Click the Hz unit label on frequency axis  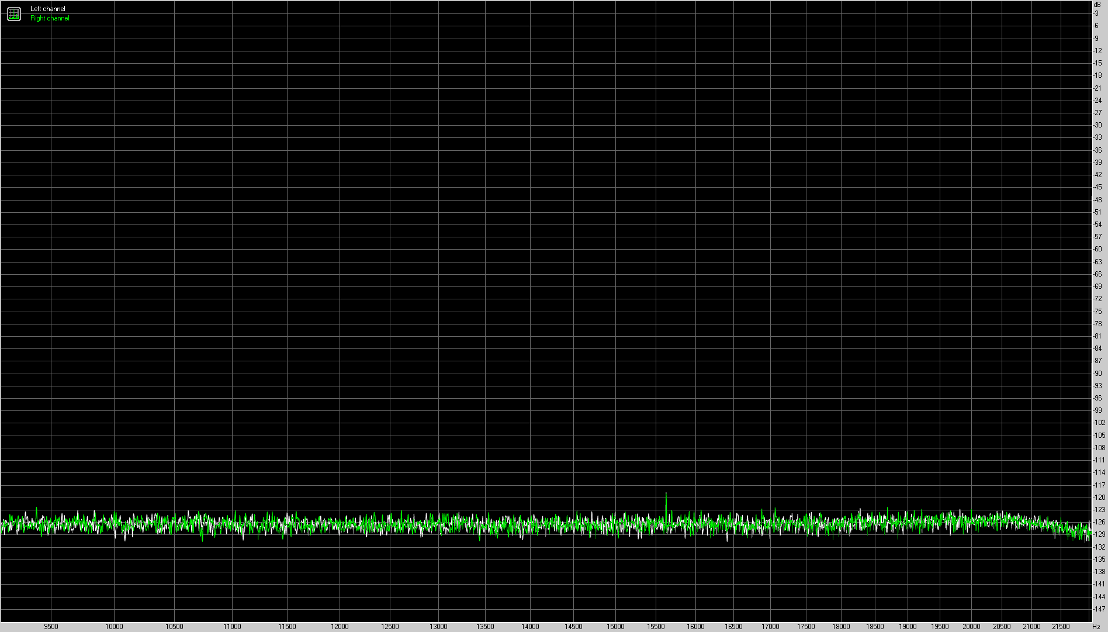[1096, 627]
